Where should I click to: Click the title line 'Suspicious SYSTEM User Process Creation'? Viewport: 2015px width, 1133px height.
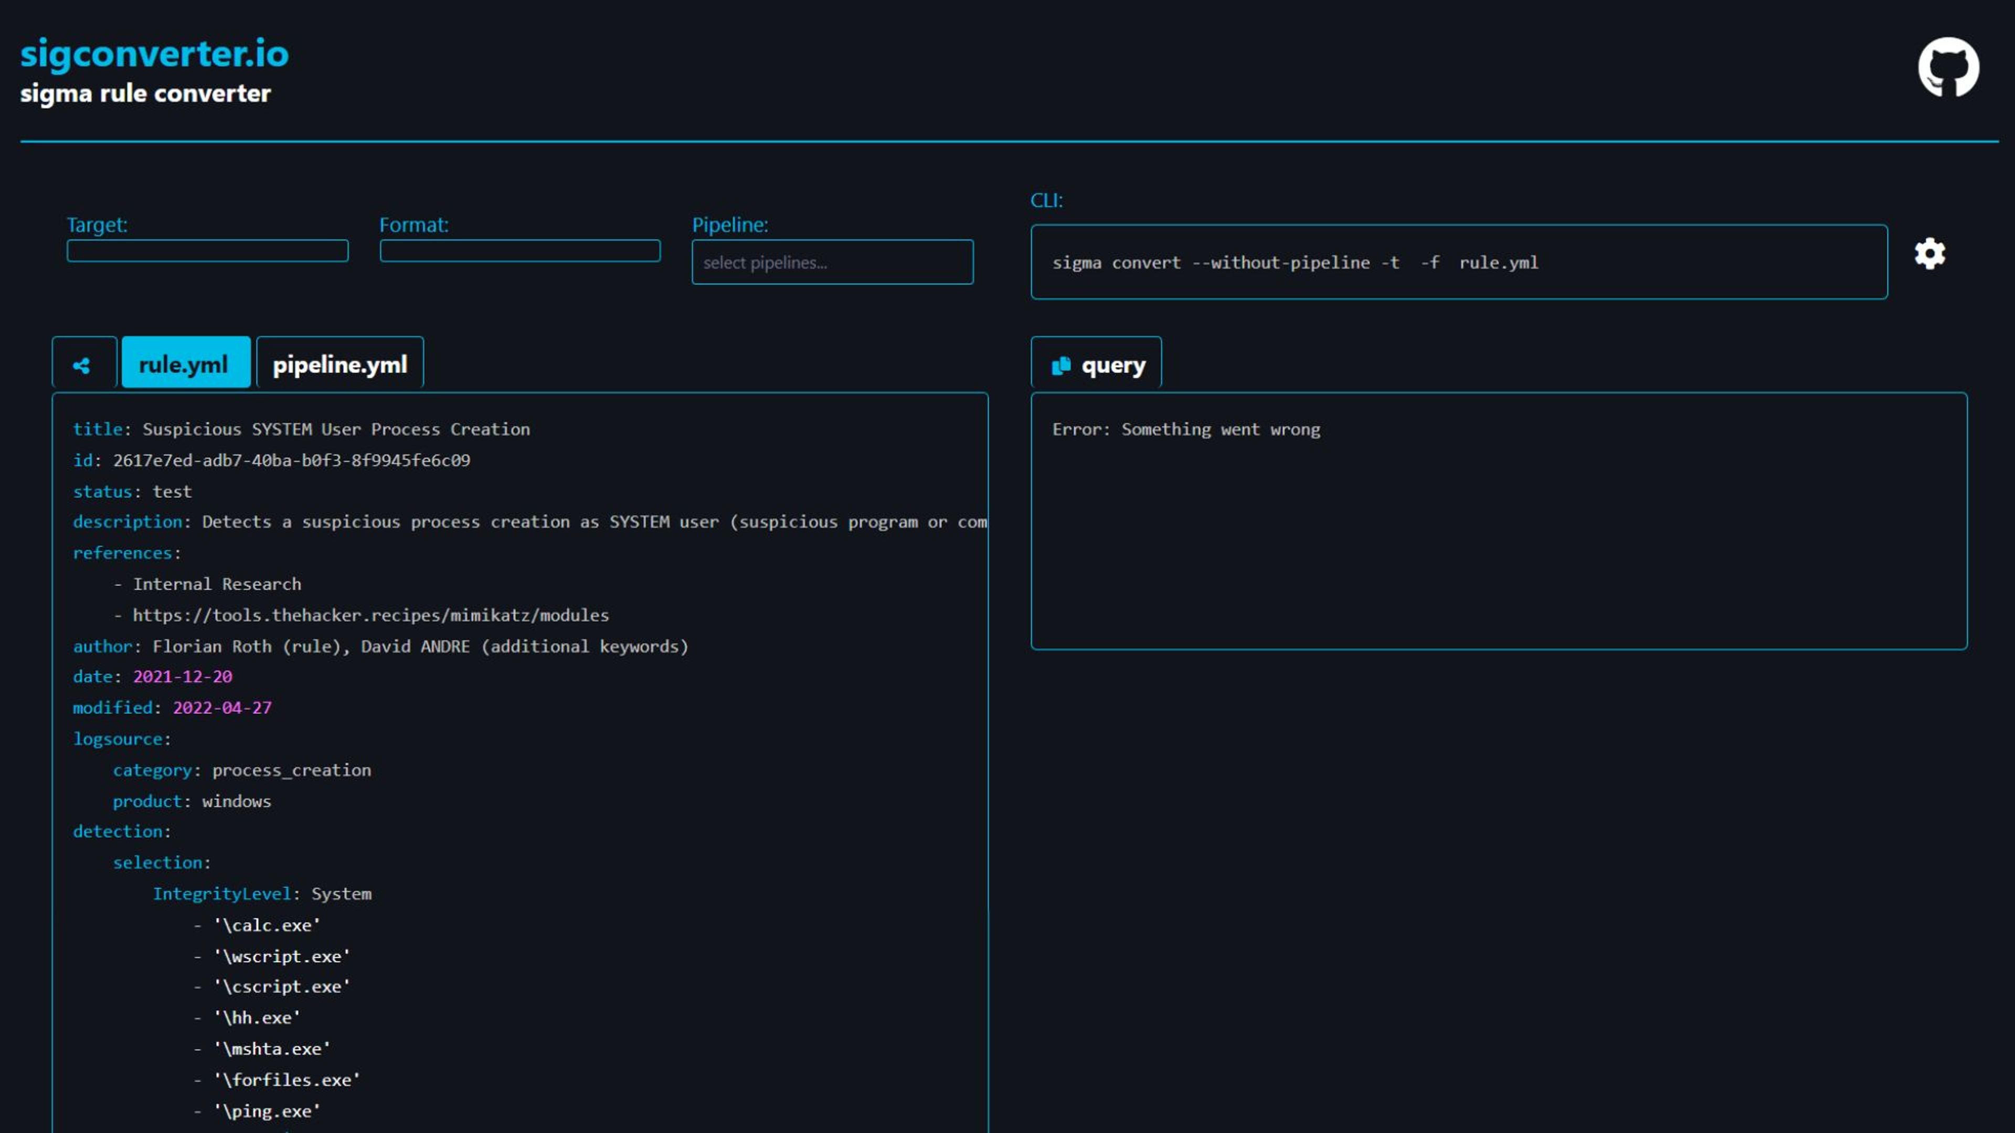301,429
